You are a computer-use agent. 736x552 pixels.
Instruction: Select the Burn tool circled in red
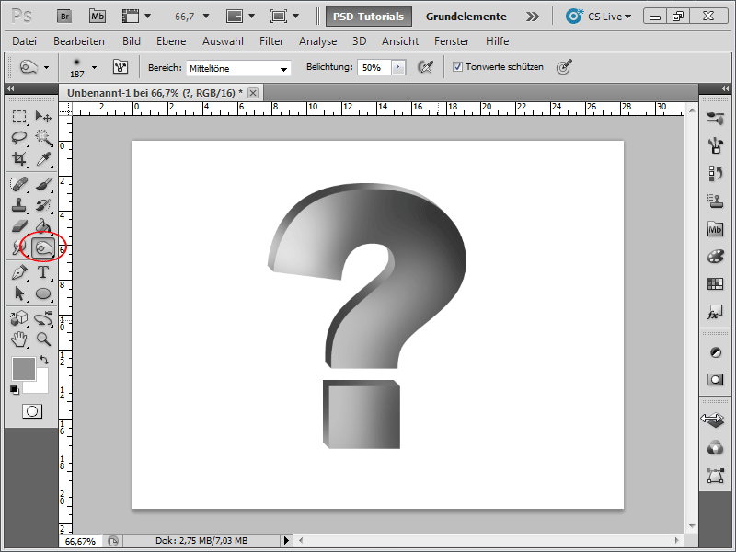43,247
